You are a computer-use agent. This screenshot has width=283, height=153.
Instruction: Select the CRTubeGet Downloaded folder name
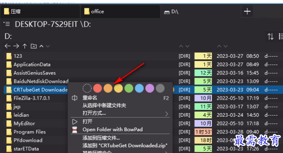coord(41,90)
